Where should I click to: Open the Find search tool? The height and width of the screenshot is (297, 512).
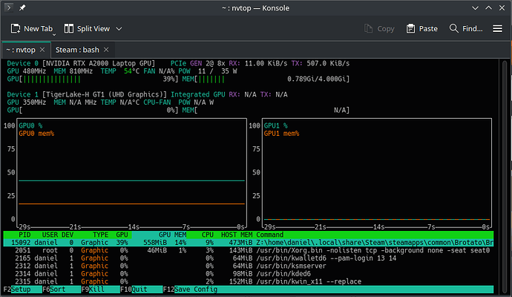coord(466,29)
